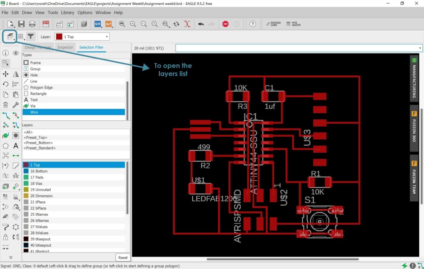This screenshot has height=269, width=424.
Task: Open the Help question mark icon
Action: [x=253, y=24]
